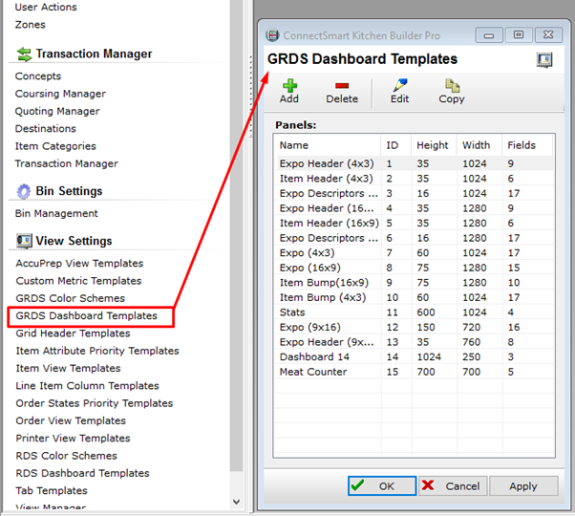Click the Bin Settings gear icon

(23, 191)
